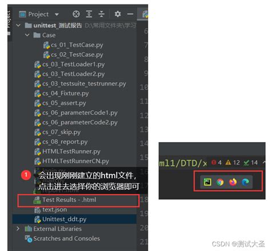The width and height of the screenshot is (271, 251).
Task: Collapse the unittest_测试报告 root folder
Action: point(18,25)
